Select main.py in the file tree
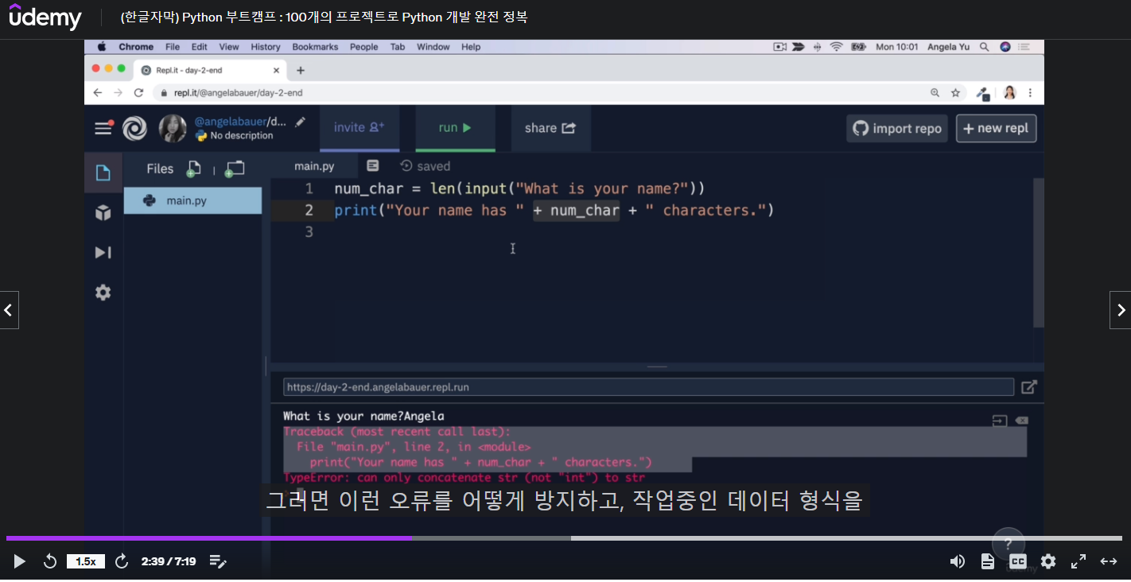Image resolution: width=1131 pixels, height=582 pixels. (x=192, y=200)
